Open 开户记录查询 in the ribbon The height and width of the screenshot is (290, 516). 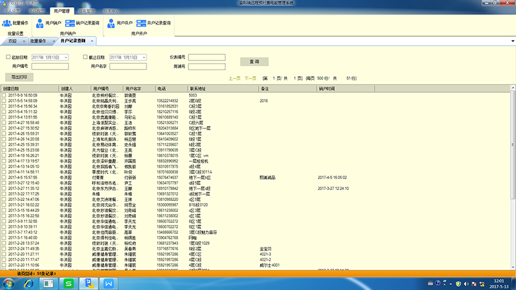(x=154, y=23)
